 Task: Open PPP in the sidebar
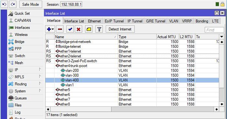[x=15, y=49]
